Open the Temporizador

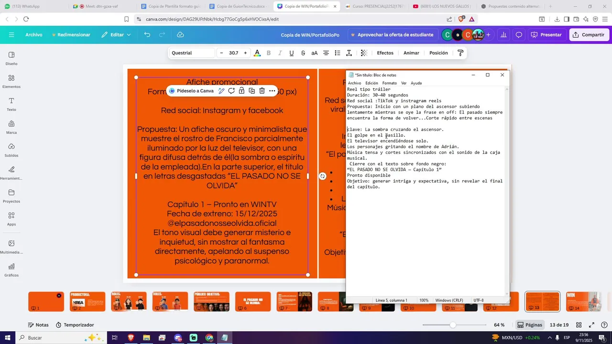point(75,325)
